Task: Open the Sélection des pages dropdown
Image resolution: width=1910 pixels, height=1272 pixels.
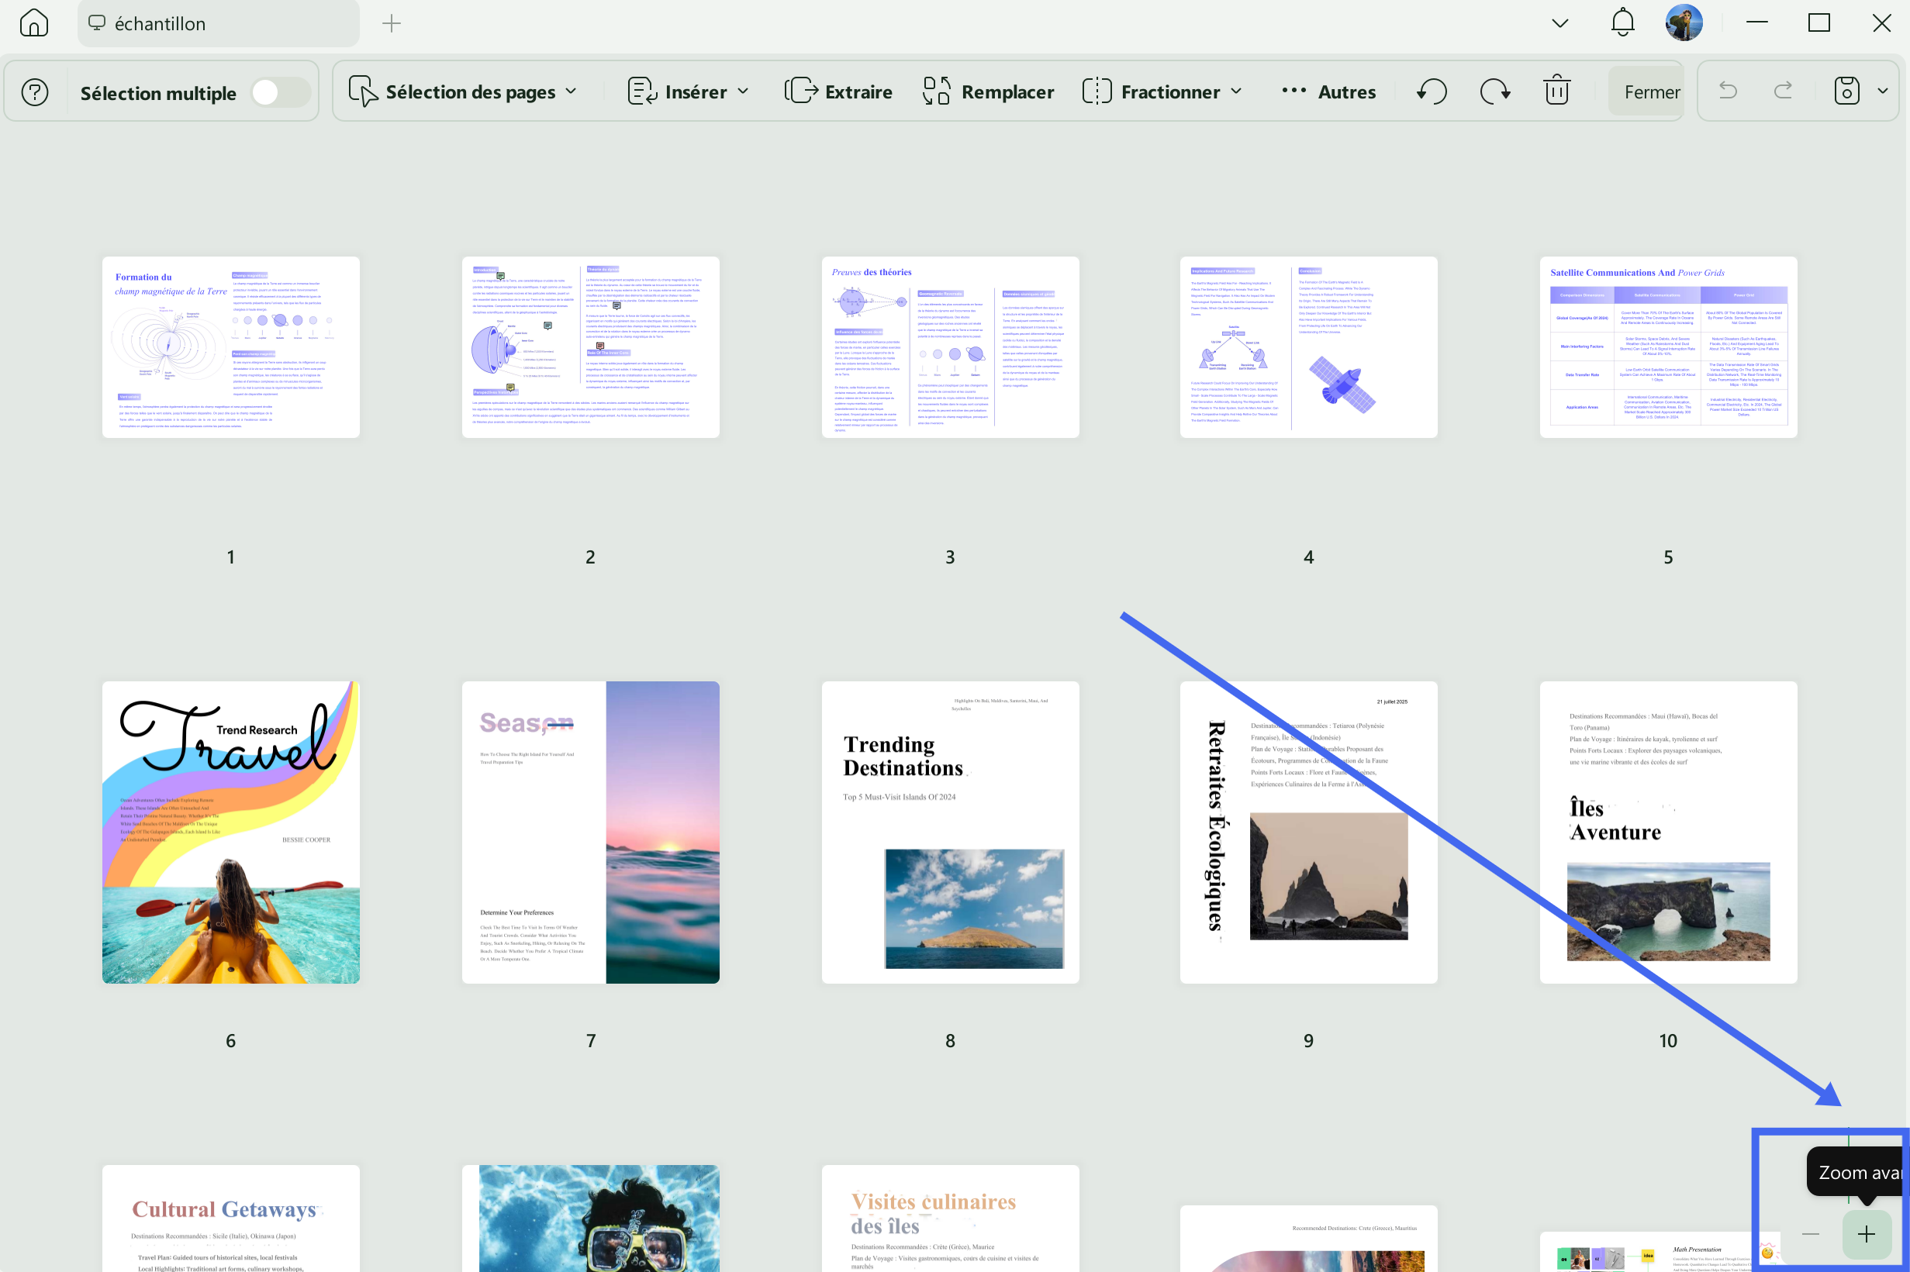Action: (x=462, y=91)
